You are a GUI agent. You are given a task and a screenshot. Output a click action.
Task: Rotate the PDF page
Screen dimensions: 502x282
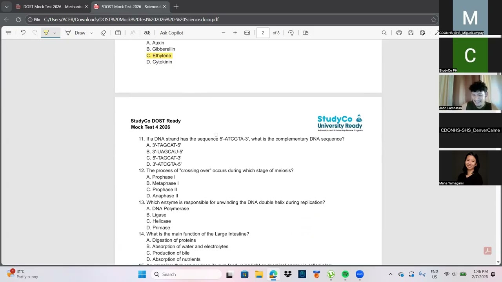[291, 33]
